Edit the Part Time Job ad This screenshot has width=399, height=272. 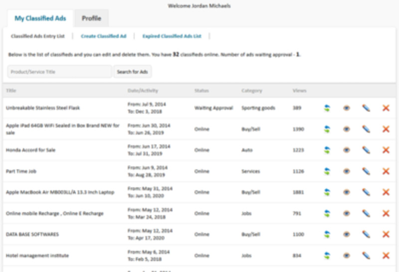[366, 171]
